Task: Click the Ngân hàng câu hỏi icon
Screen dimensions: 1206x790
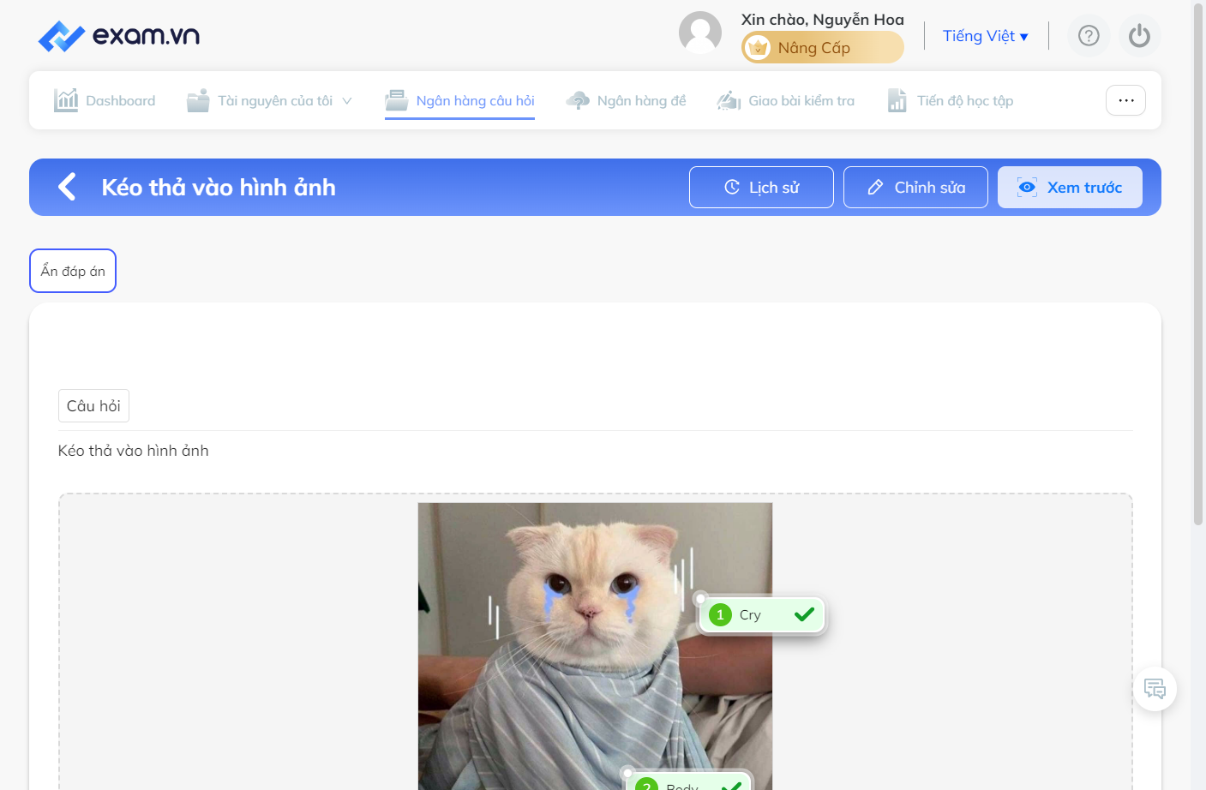Action: 396,100
